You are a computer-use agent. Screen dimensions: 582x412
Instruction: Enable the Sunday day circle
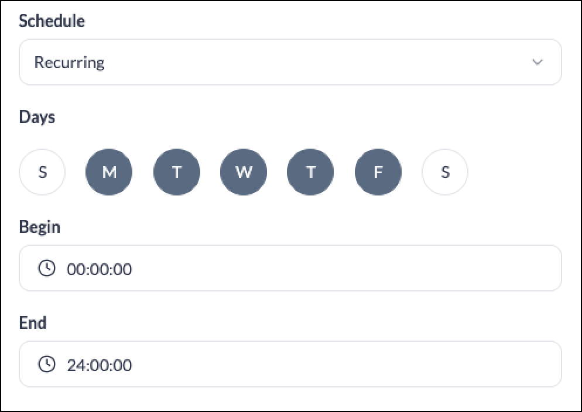point(42,172)
